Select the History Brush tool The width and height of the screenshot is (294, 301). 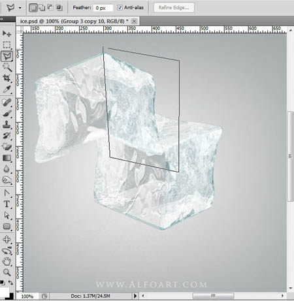coord(7,136)
